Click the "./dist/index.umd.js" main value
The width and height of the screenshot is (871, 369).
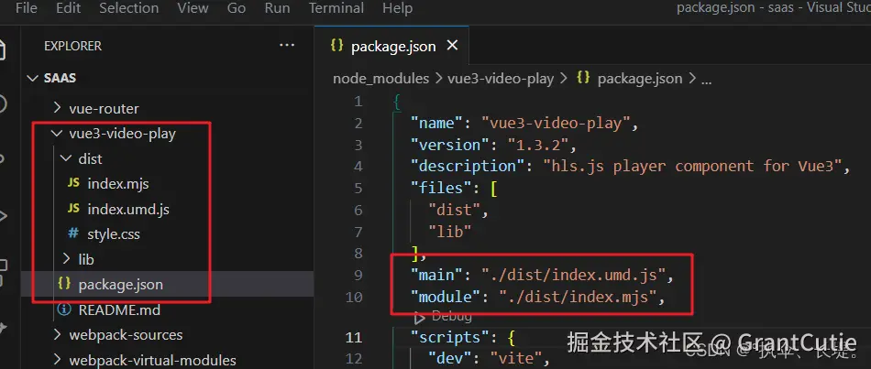573,275
